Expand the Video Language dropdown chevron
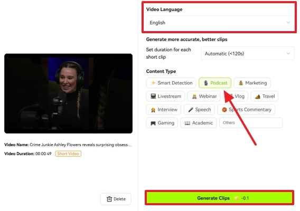This screenshot has height=211, width=300. click(x=288, y=22)
